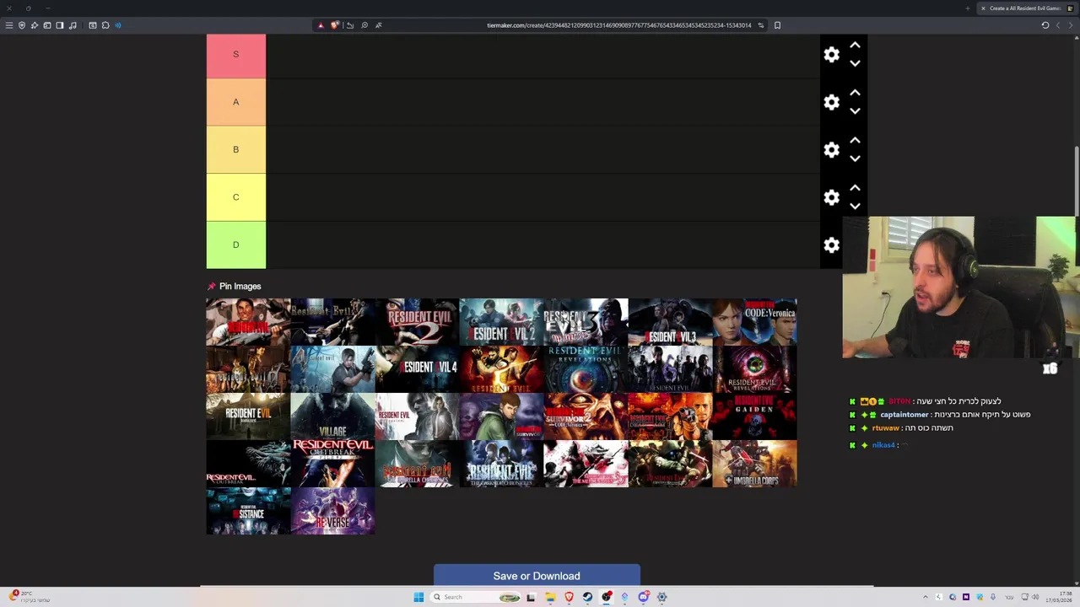This screenshot has width=1080, height=607.
Task: Pick the Survivor 2 Code Veronica thumbnail
Action: tap(586, 416)
